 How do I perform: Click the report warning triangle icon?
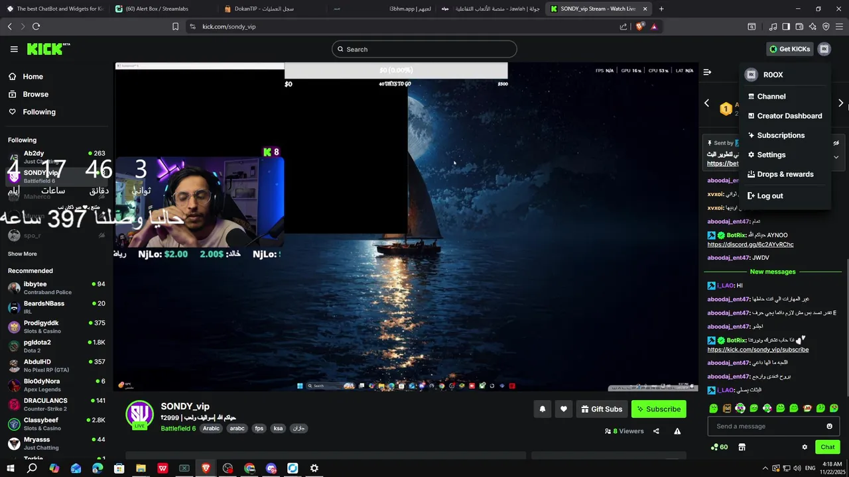tap(677, 431)
